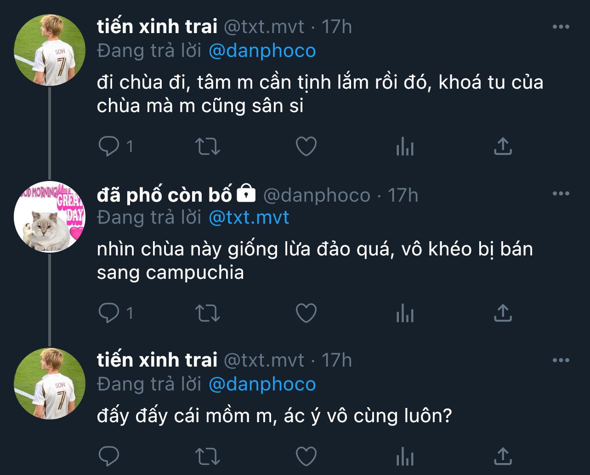Viewport: 590px width, 475px height.
Task: View analytics of campuchia tweet
Action: click(405, 314)
